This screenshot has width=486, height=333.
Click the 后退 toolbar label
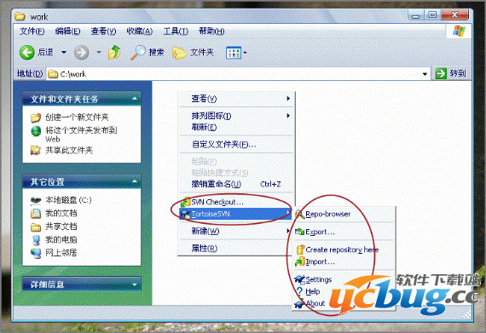tap(45, 52)
